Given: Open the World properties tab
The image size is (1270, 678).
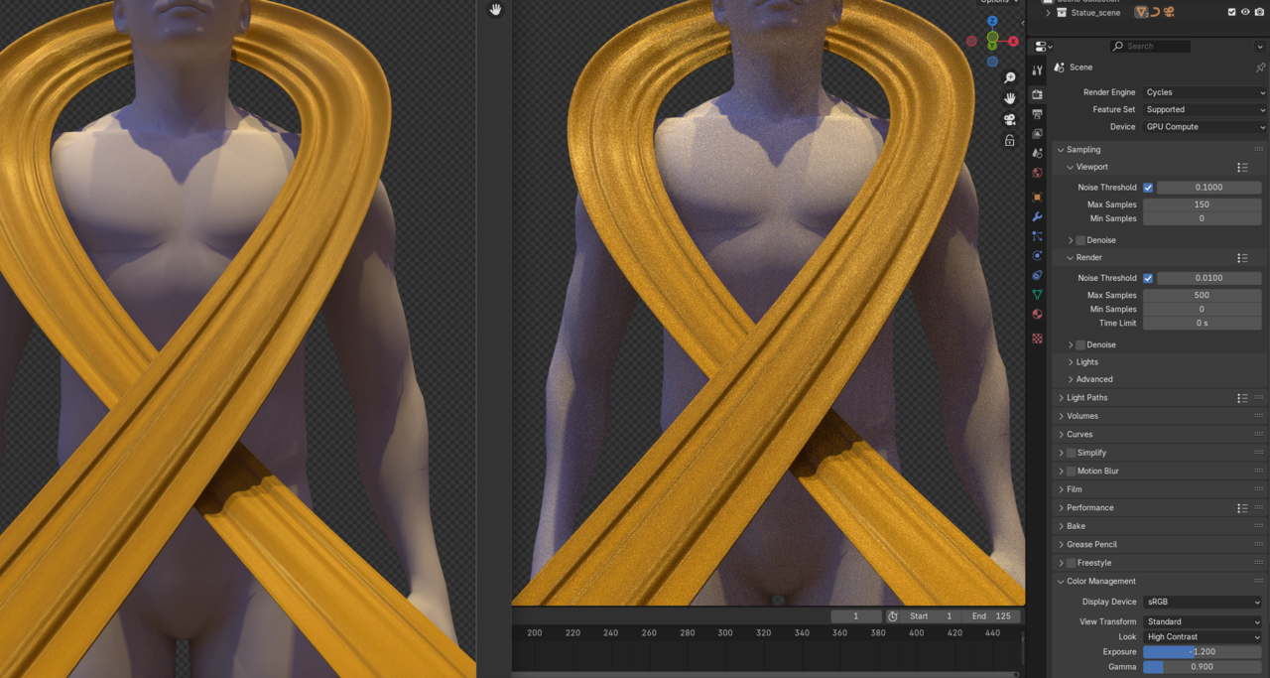Looking at the screenshot, I should (1037, 173).
